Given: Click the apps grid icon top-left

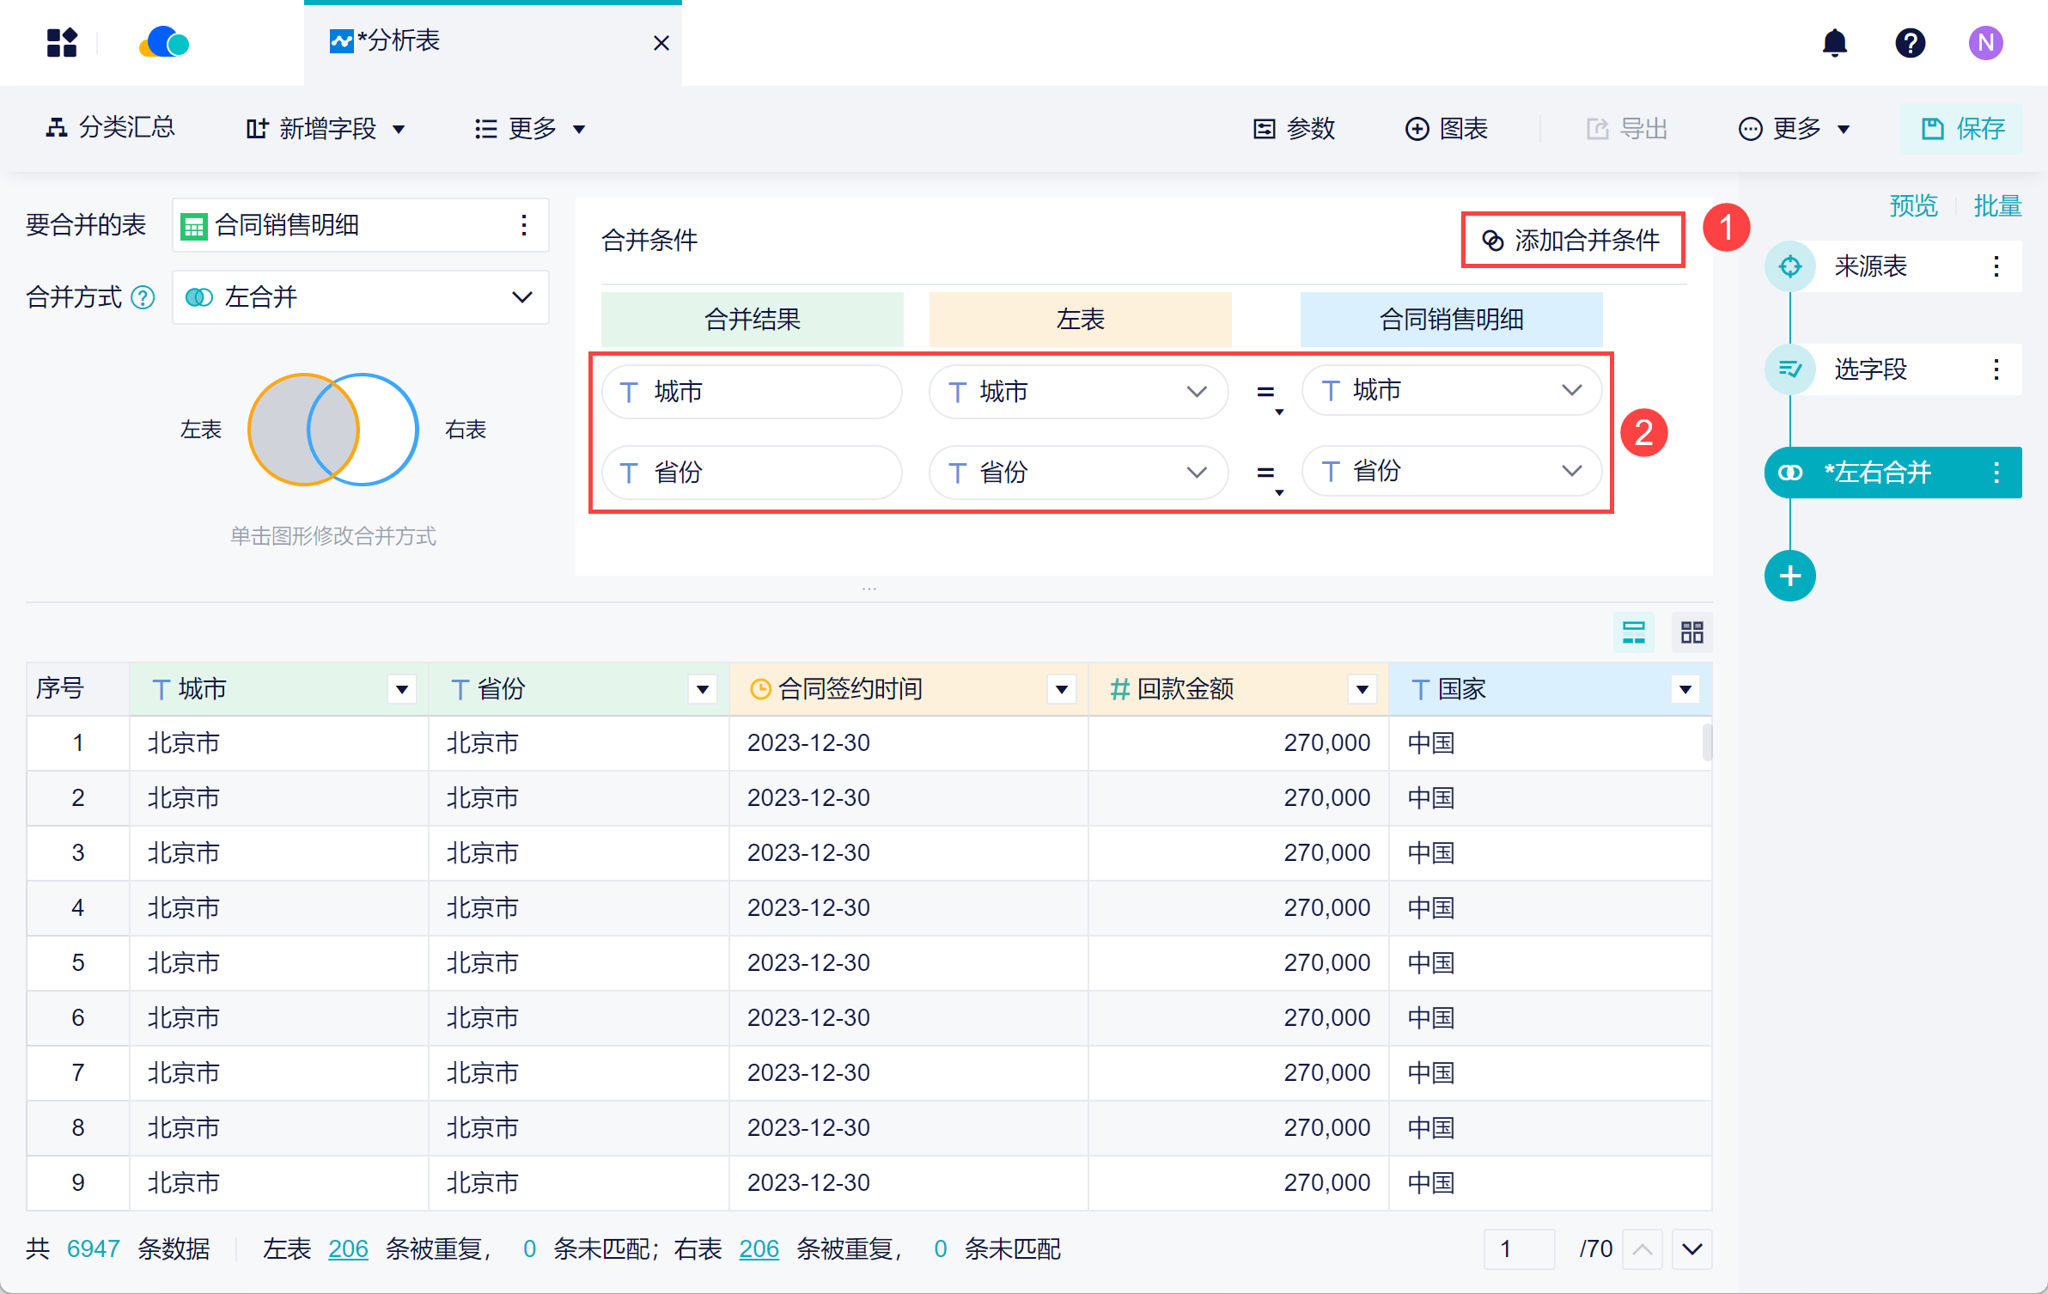Looking at the screenshot, I should pos(62,42).
